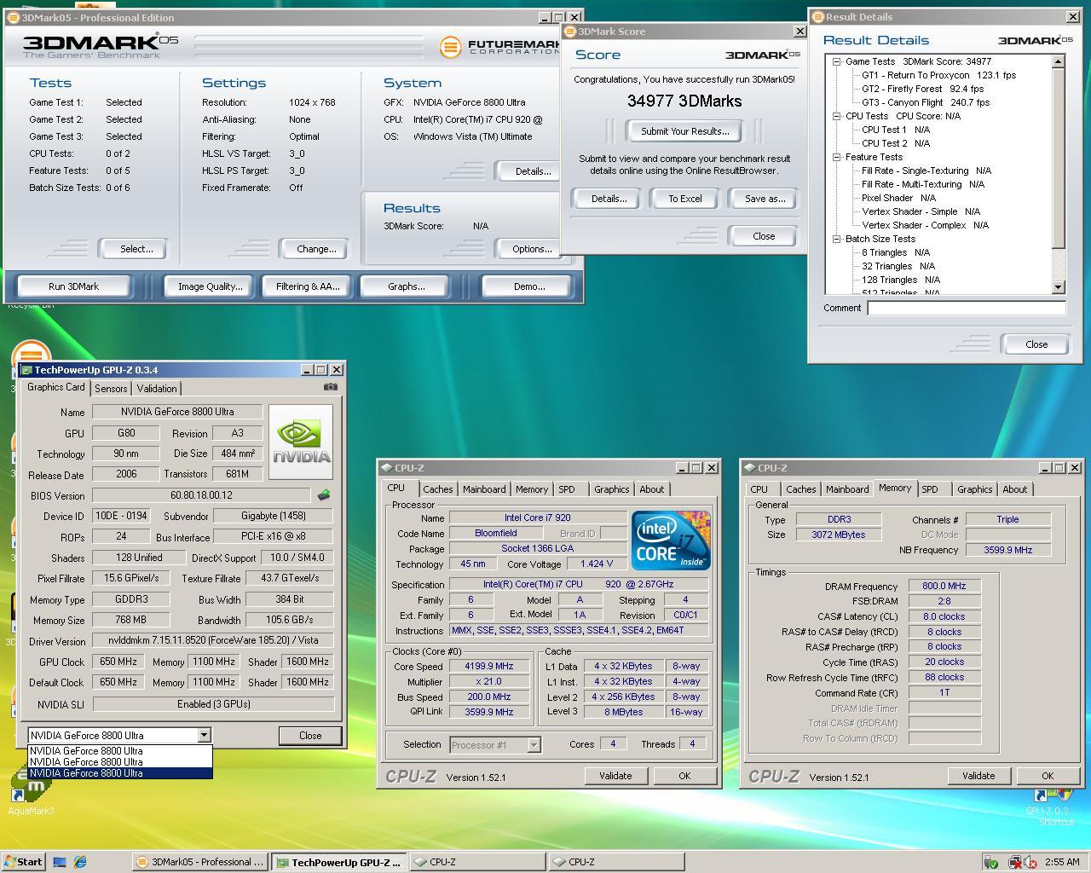Open the GPU selection dropdown arrow in GPU-Z
1091x873 pixels.
[204, 735]
